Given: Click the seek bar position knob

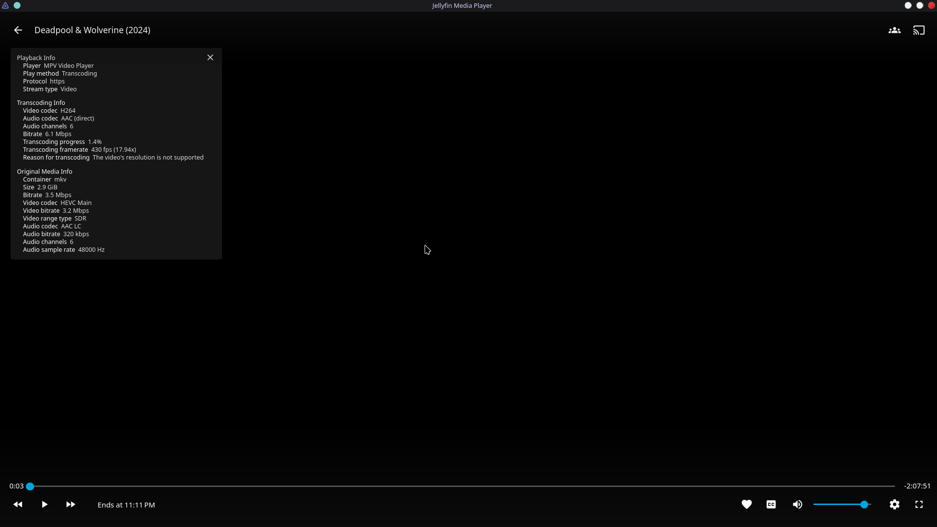Looking at the screenshot, I should (x=30, y=486).
